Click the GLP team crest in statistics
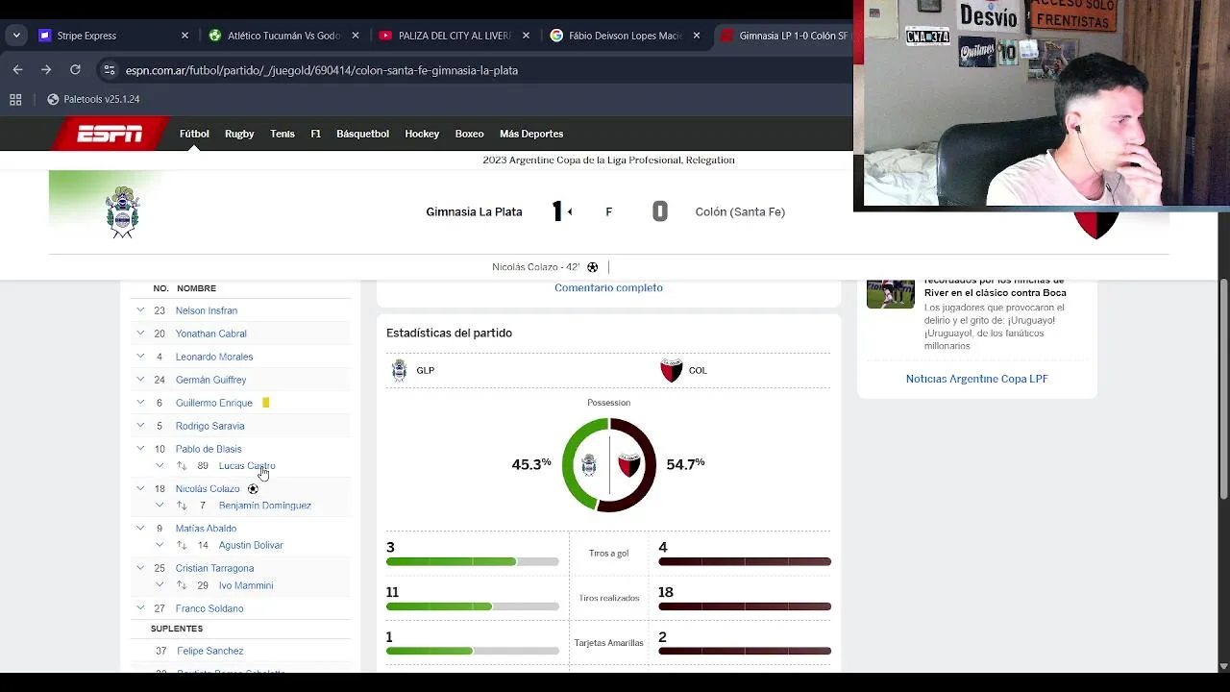The height and width of the screenshot is (692, 1230). tap(399, 370)
